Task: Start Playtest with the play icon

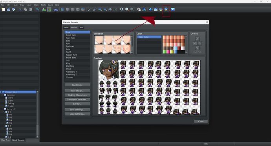Action: (x=173, y=9)
